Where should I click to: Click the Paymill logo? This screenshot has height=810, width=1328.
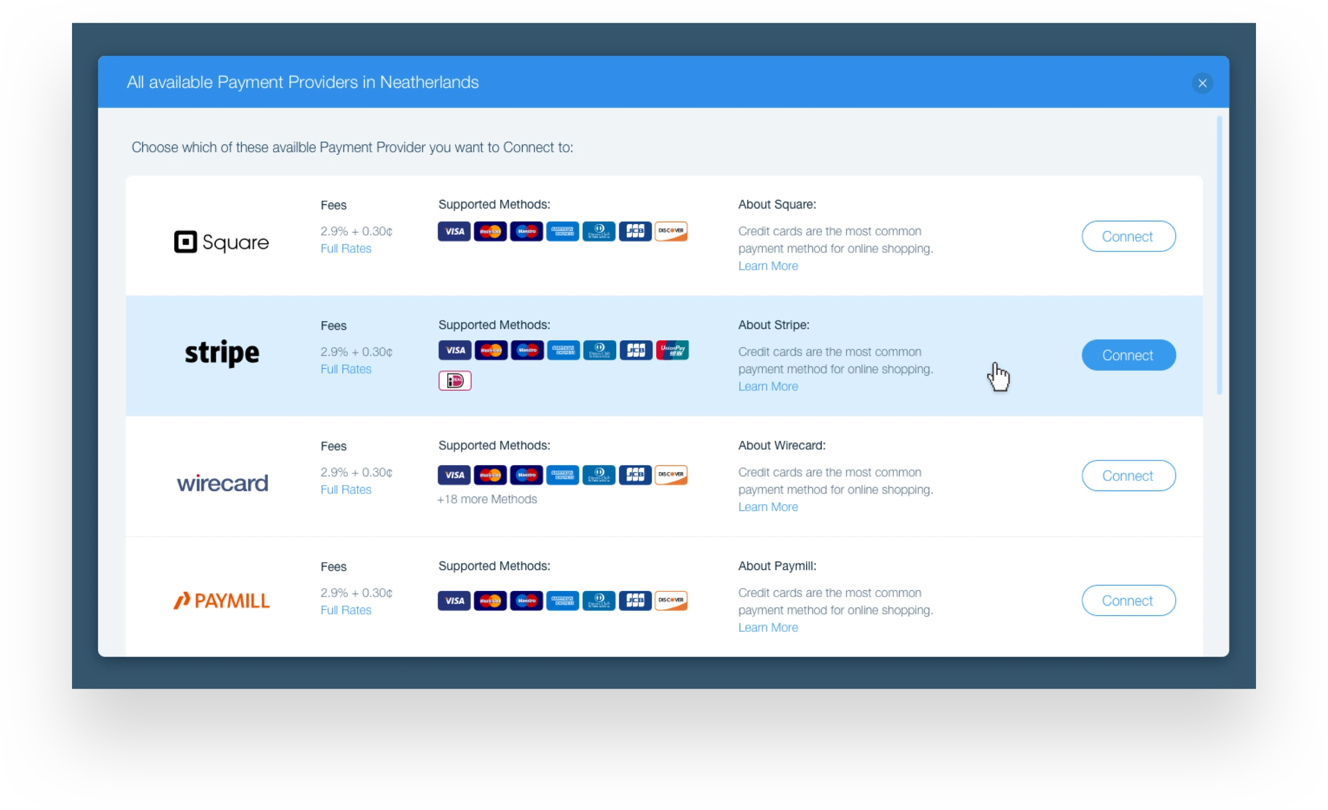(x=221, y=600)
